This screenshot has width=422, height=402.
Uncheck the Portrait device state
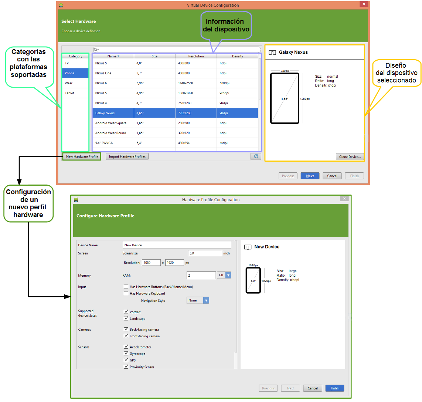coord(126,312)
